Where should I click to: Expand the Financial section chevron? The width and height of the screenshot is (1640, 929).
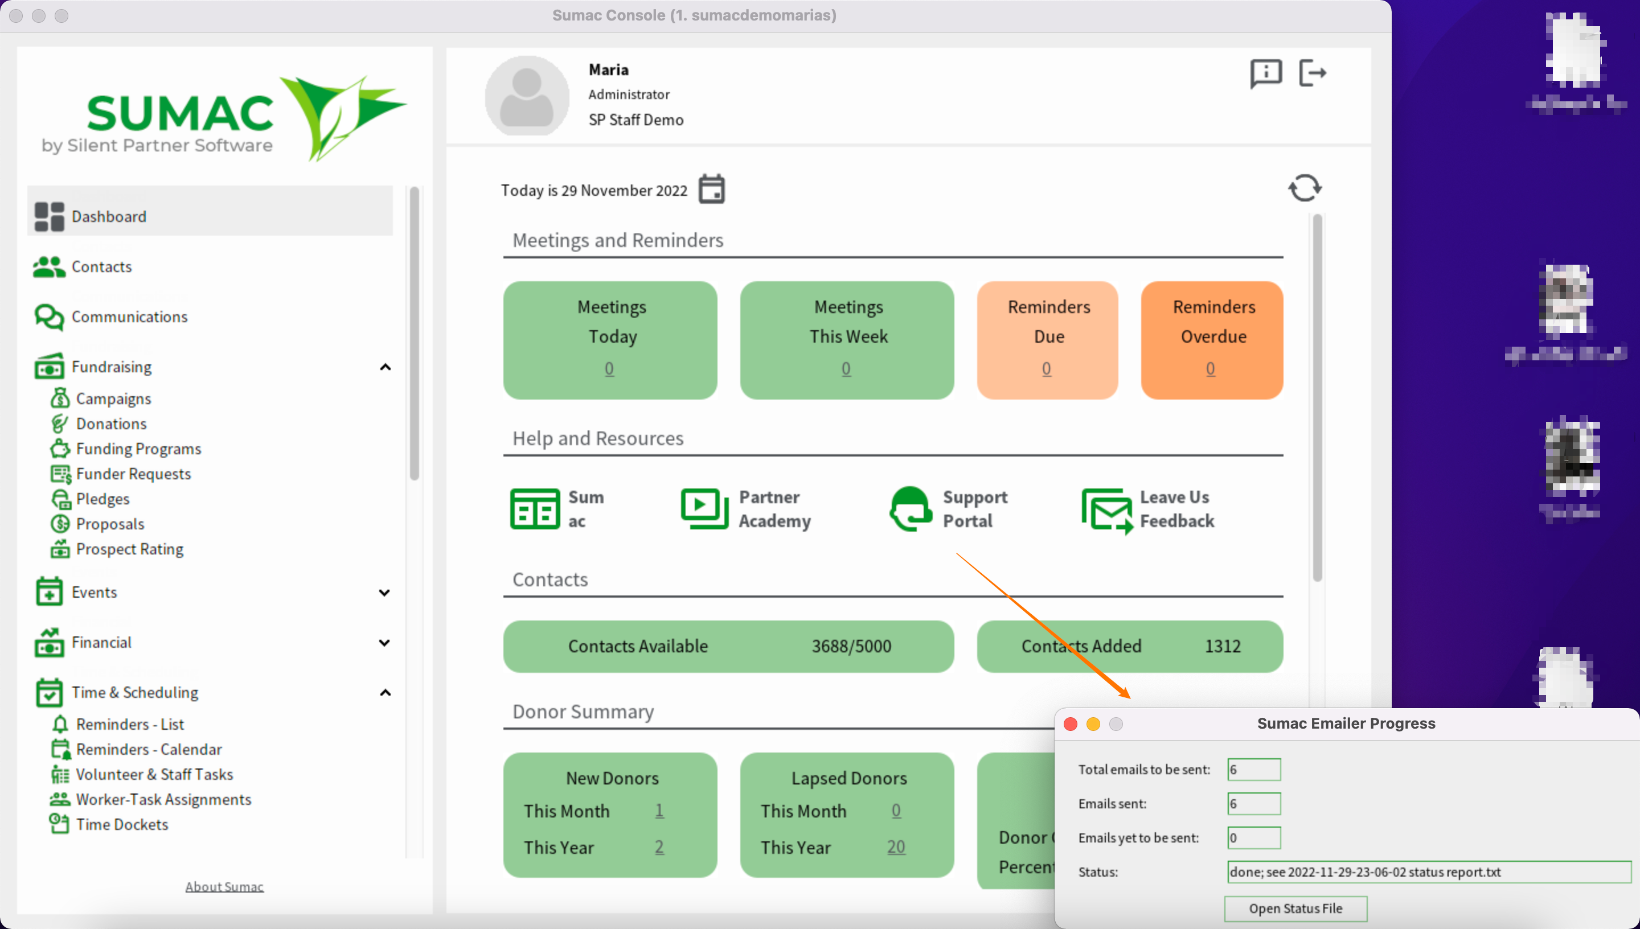click(384, 643)
